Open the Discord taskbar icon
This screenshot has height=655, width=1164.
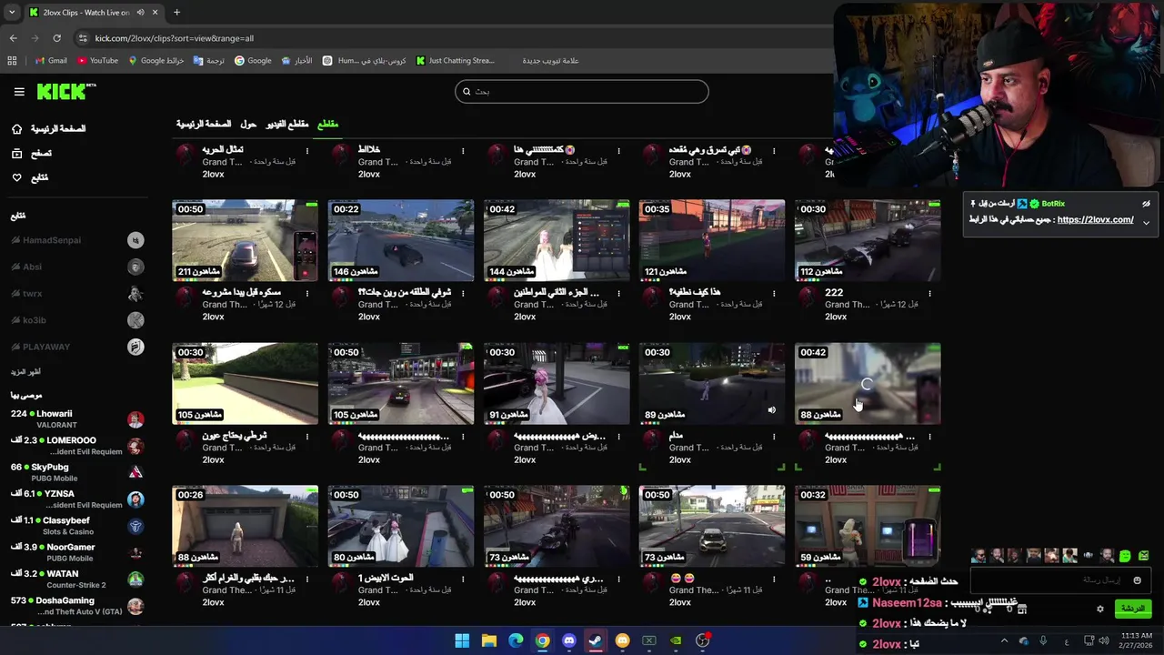568,640
